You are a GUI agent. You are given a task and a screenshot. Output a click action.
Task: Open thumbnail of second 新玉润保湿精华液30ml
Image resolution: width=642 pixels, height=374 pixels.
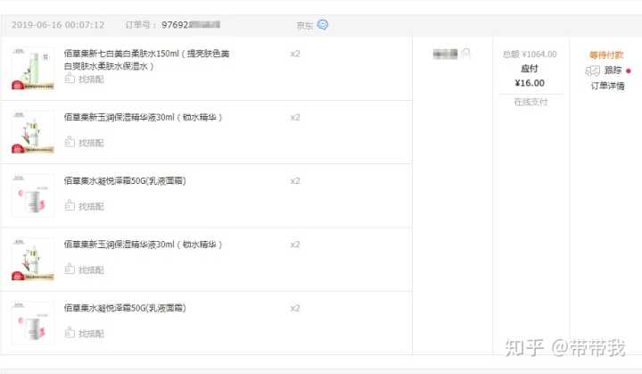pyautogui.click(x=33, y=260)
